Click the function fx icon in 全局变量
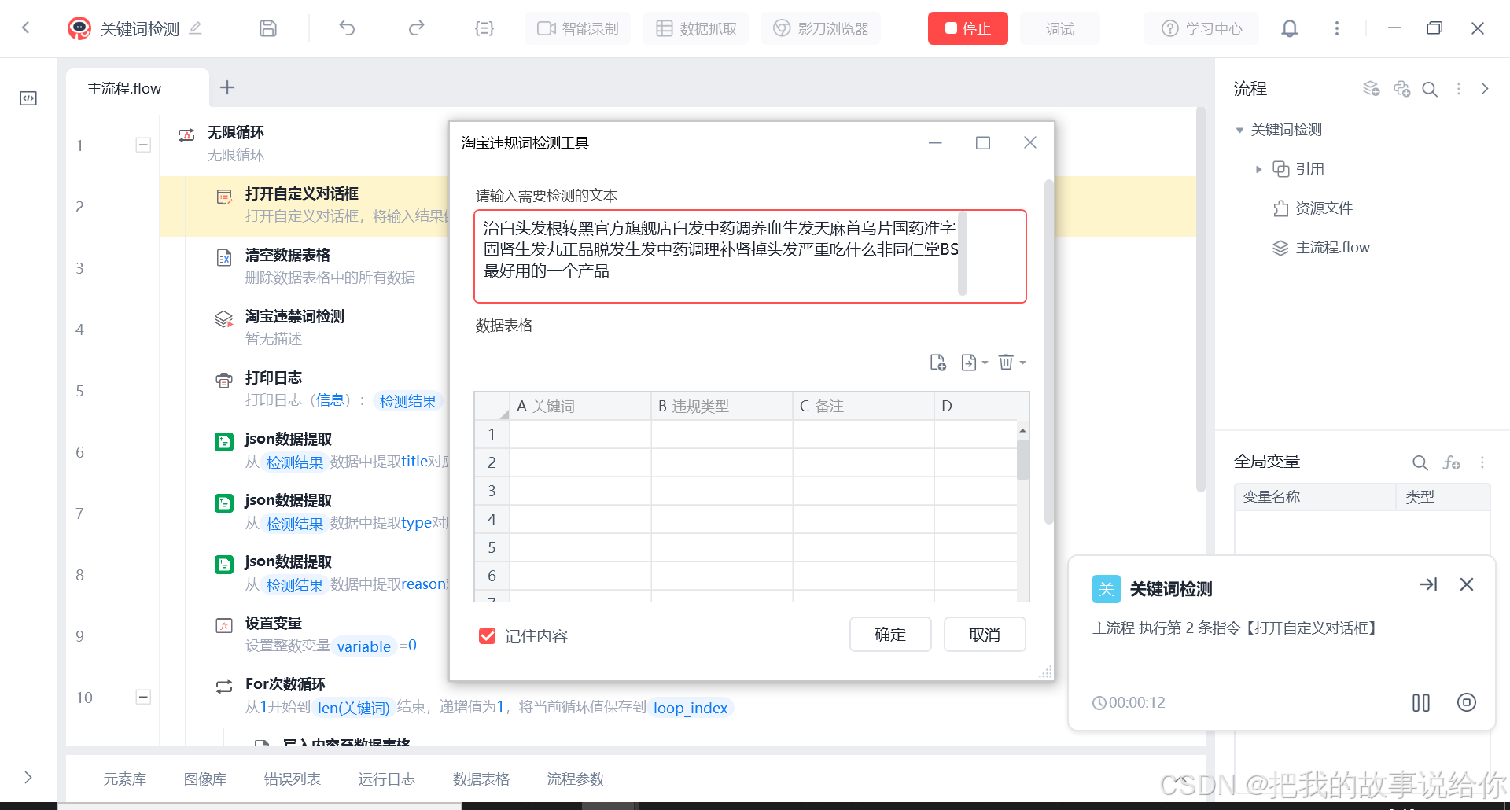The width and height of the screenshot is (1510, 810). click(1451, 462)
